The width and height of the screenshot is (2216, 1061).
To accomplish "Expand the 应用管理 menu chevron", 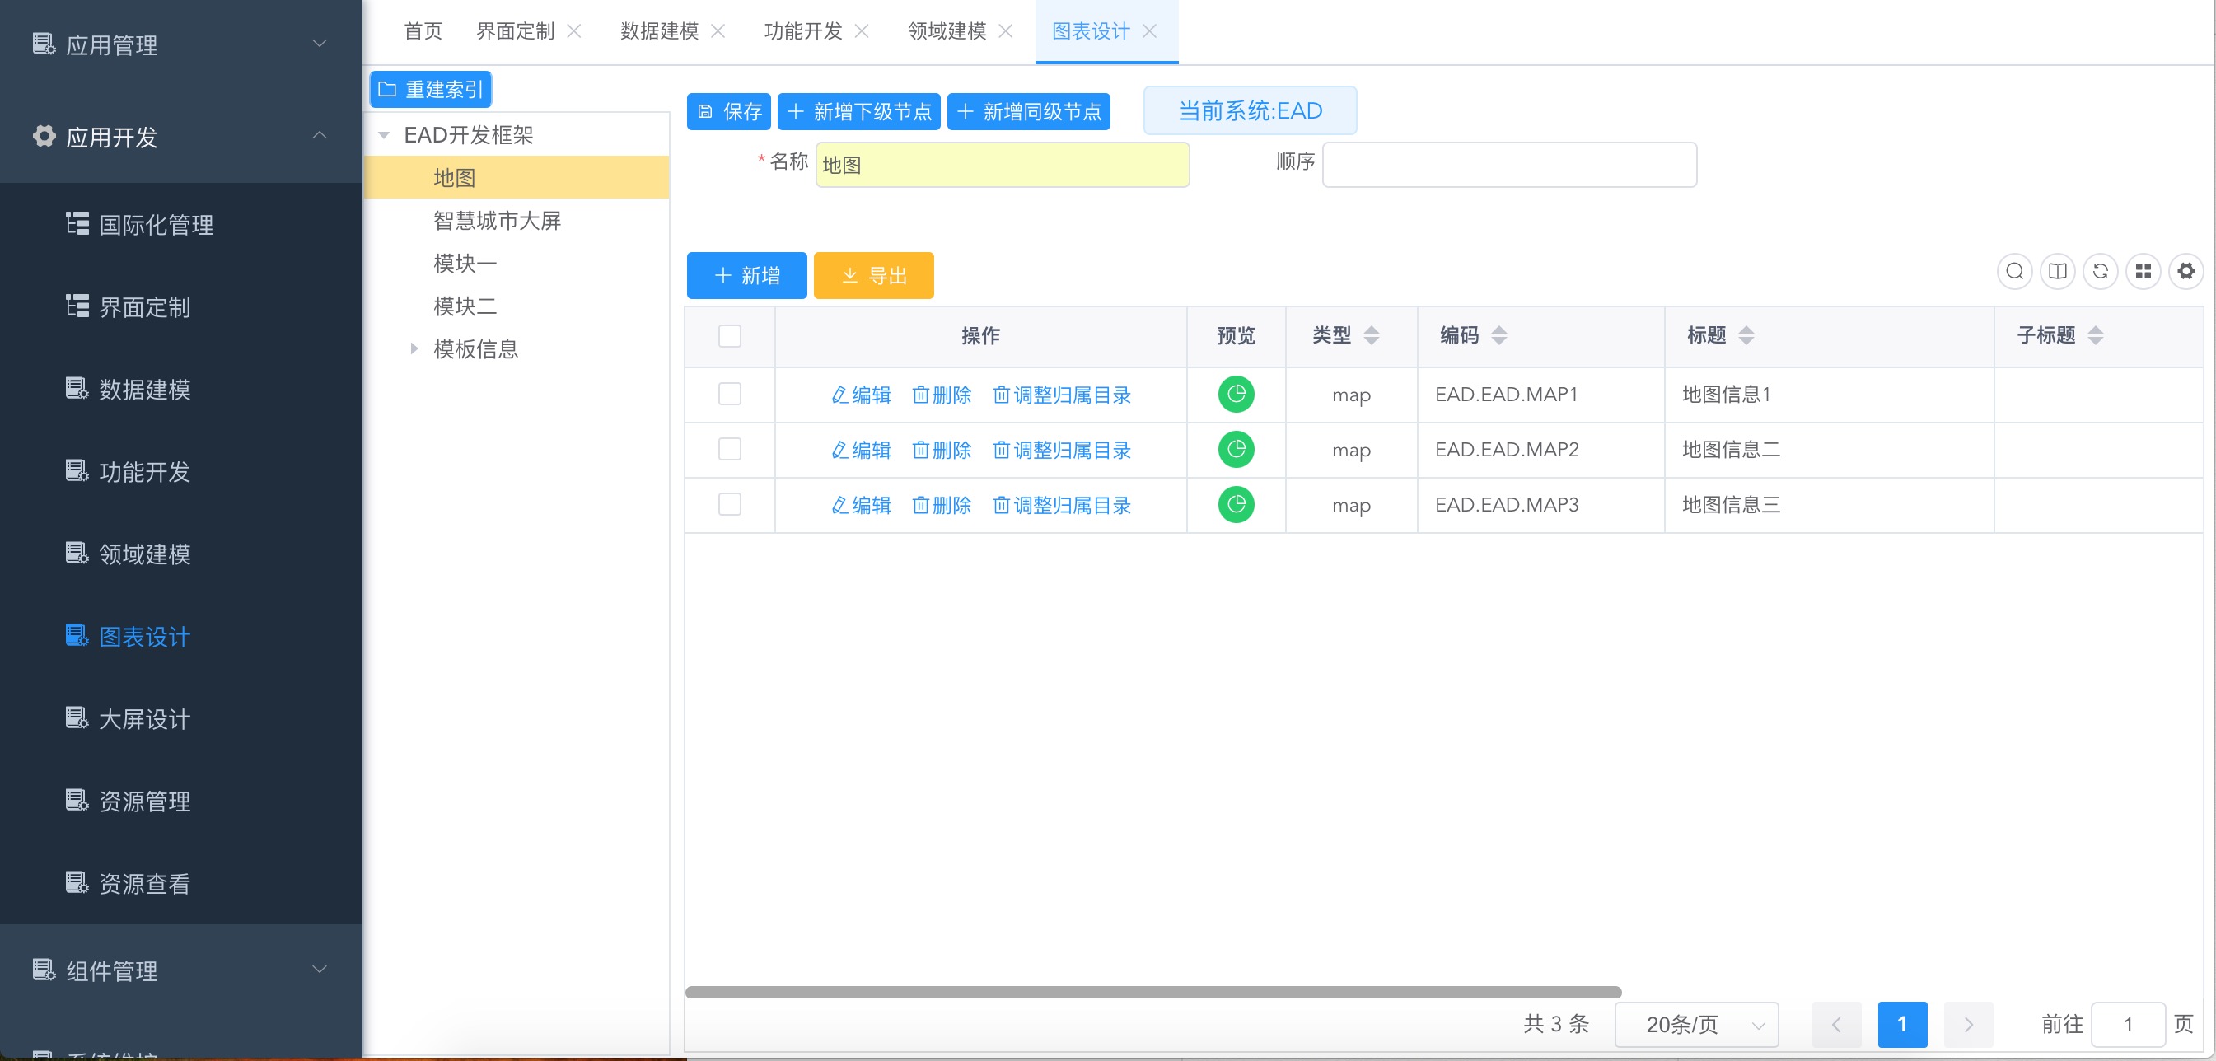I will point(319,44).
